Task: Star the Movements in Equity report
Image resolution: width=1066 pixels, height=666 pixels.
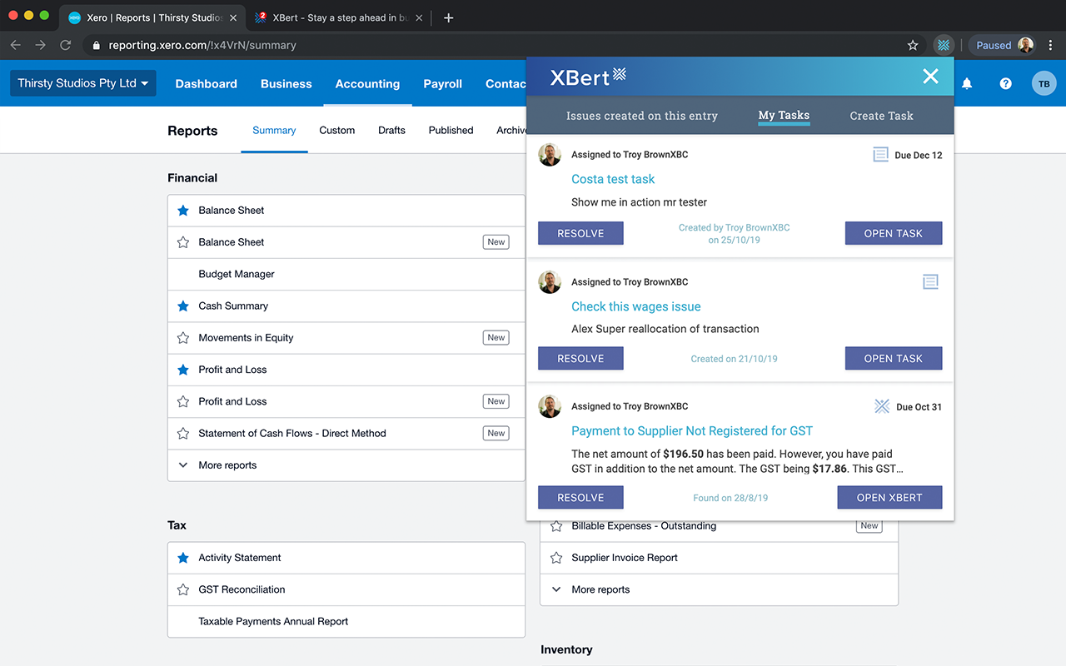Action: tap(183, 338)
